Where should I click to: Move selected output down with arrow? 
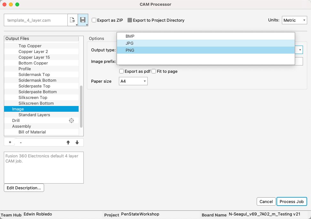77,142
